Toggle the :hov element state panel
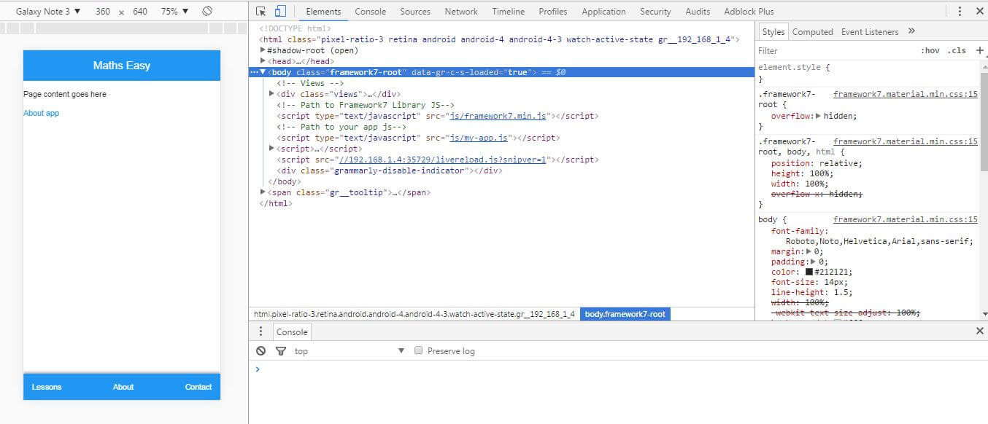988x424 pixels. click(x=930, y=50)
